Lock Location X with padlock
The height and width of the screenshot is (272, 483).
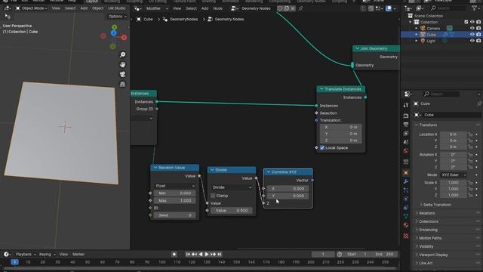click(470, 134)
